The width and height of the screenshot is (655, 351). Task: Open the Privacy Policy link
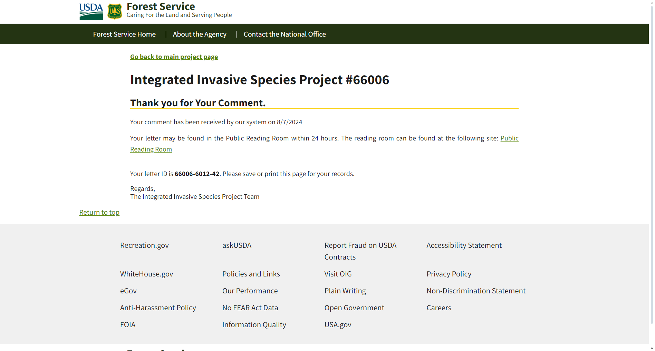click(x=449, y=274)
